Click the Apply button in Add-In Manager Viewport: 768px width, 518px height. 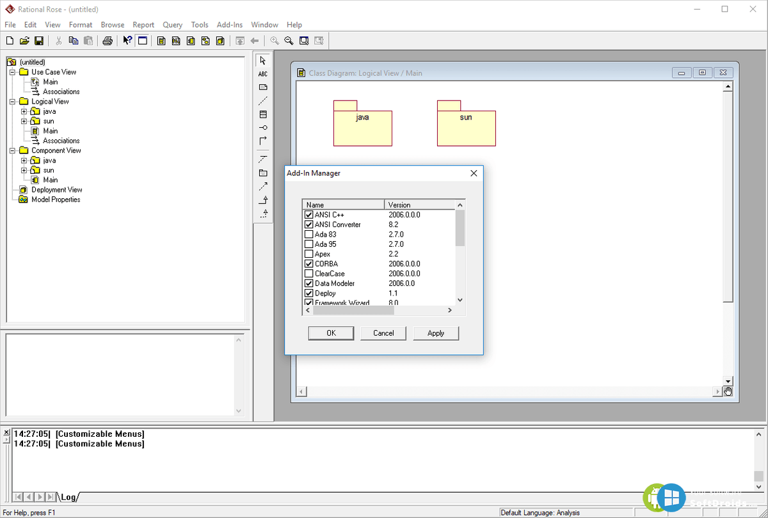(436, 333)
